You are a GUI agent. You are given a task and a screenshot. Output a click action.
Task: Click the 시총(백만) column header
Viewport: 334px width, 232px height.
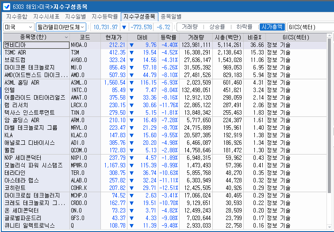[228, 38]
